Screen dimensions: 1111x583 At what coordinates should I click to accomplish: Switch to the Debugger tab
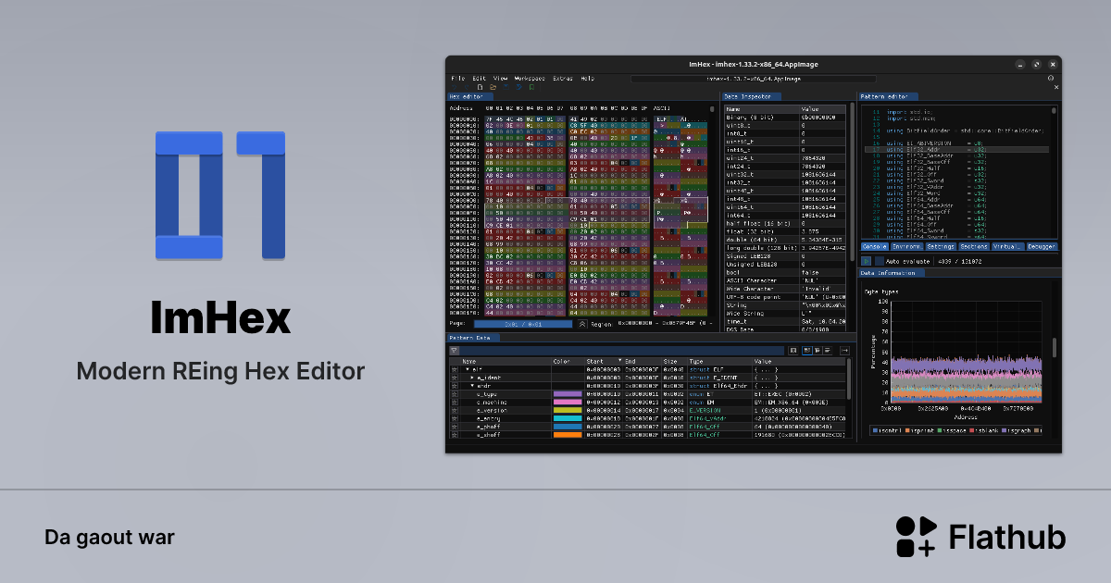pyautogui.click(x=1041, y=246)
